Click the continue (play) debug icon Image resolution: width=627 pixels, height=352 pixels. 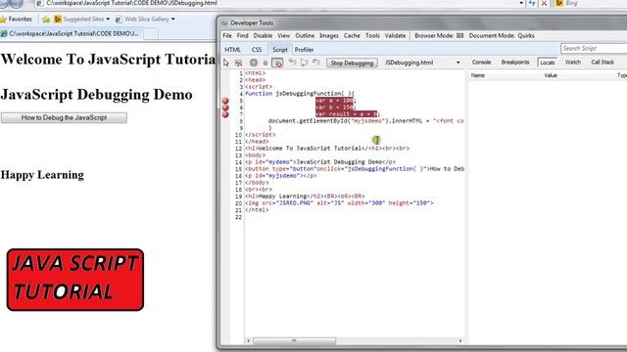tap(254, 63)
